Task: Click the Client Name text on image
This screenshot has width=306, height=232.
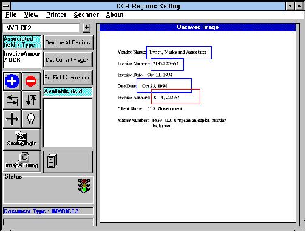Action: (149, 109)
